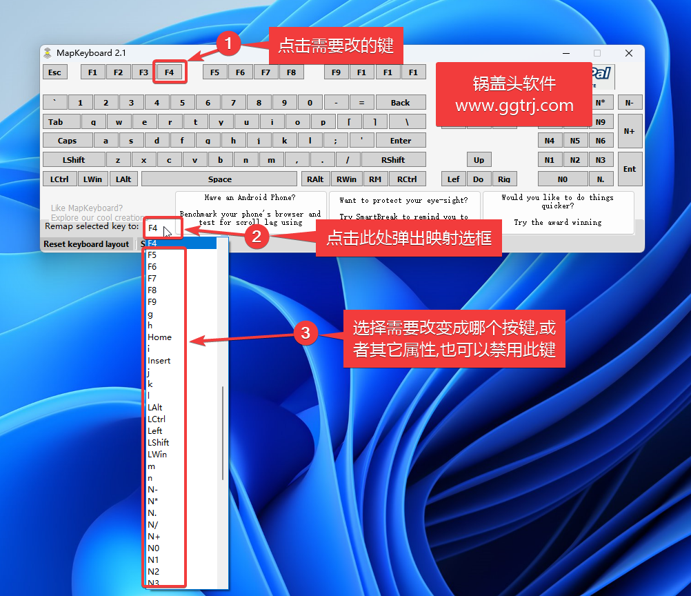Choose F7 in the remap dropdown list
This screenshot has width=691, height=596.
tap(181, 279)
